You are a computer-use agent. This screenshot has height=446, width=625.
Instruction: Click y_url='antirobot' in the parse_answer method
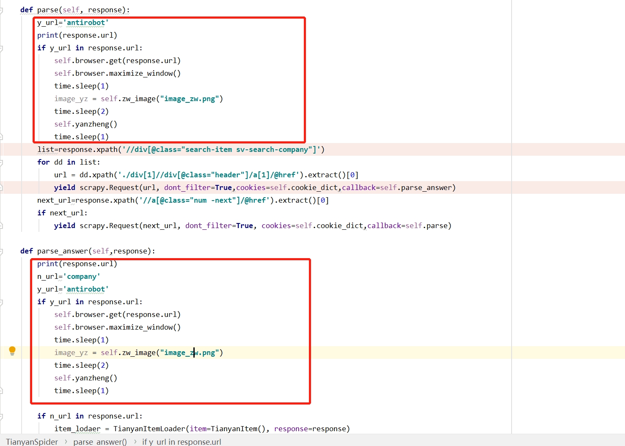[73, 289]
